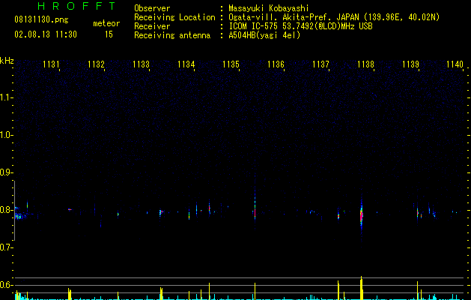Click the 0.8 kHz axis label
Screen dimensions: 471x300
click(6, 210)
